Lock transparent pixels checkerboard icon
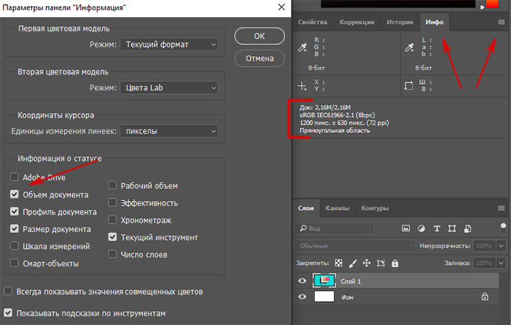Screen dimensions: 511x325 click(x=339, y=263)
